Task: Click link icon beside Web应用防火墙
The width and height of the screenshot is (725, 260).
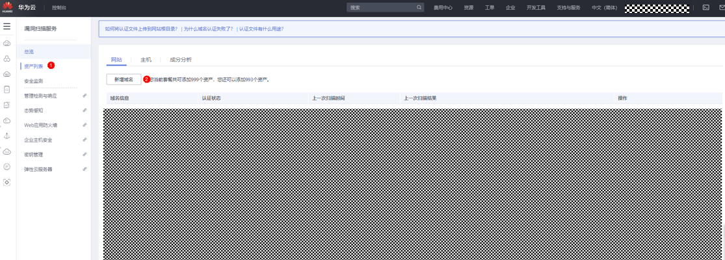Action: tap(85, 125)
